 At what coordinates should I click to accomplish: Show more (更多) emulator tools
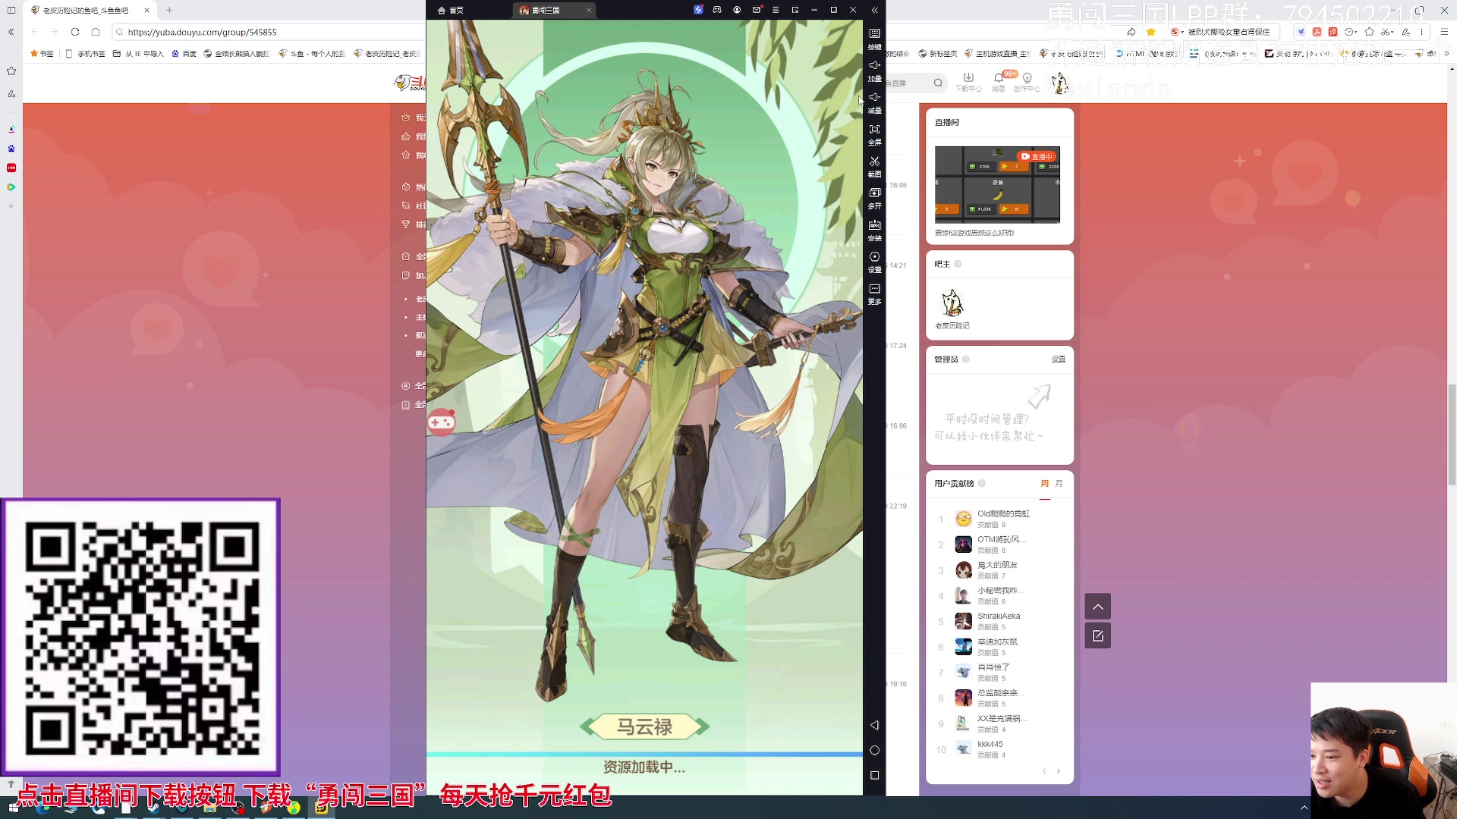(874, 293)
